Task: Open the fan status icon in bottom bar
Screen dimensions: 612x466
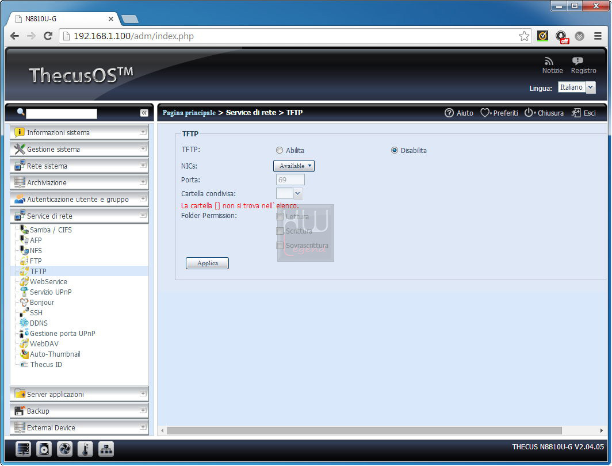Action: point(64,449)
